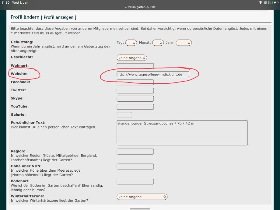Open the Tag birthday dropdown
Screen dimensions: 280x210
(131, 43)
